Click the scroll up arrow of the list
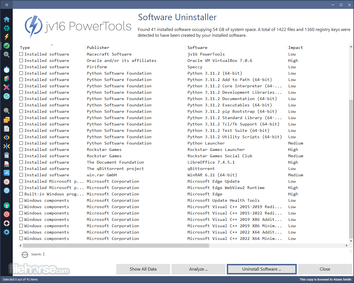 (351, 47)
